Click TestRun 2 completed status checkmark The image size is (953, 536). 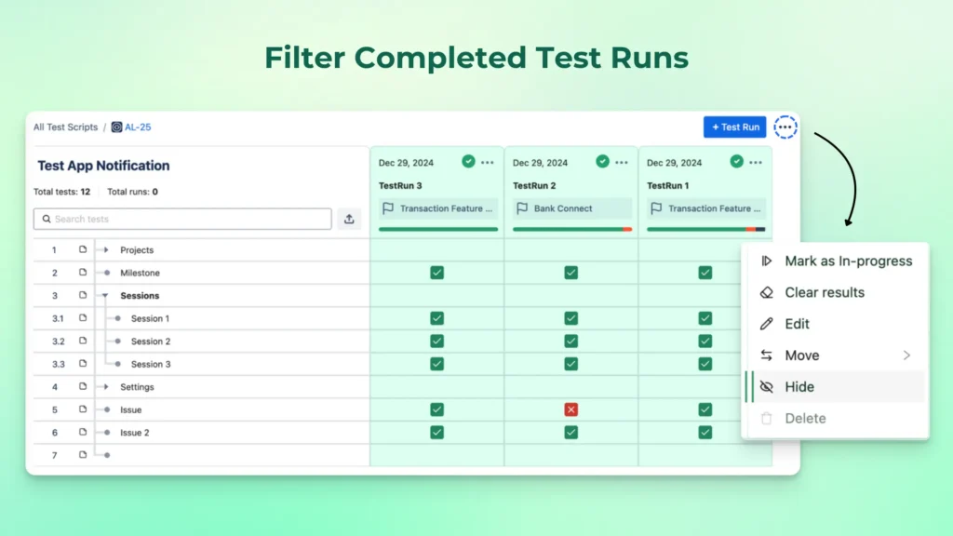[x=602, y=161]
